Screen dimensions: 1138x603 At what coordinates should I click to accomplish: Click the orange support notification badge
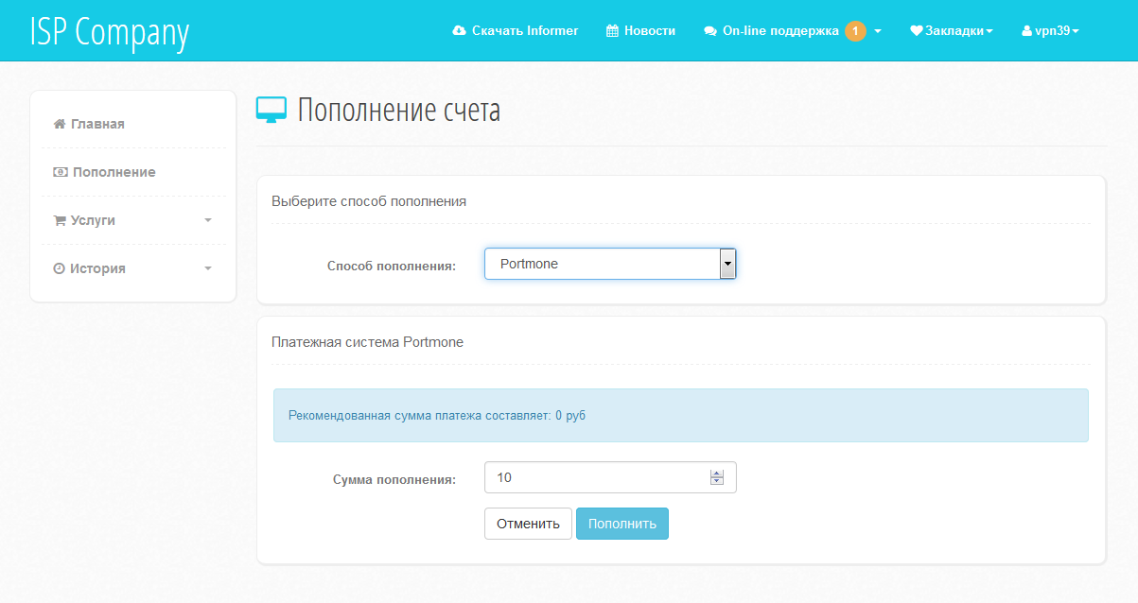coord(855,31)
